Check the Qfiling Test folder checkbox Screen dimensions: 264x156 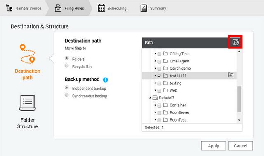click(159, 54)
